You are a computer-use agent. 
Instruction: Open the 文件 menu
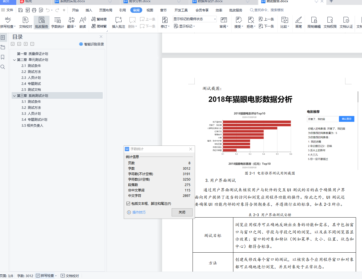(x=7, y=10)
